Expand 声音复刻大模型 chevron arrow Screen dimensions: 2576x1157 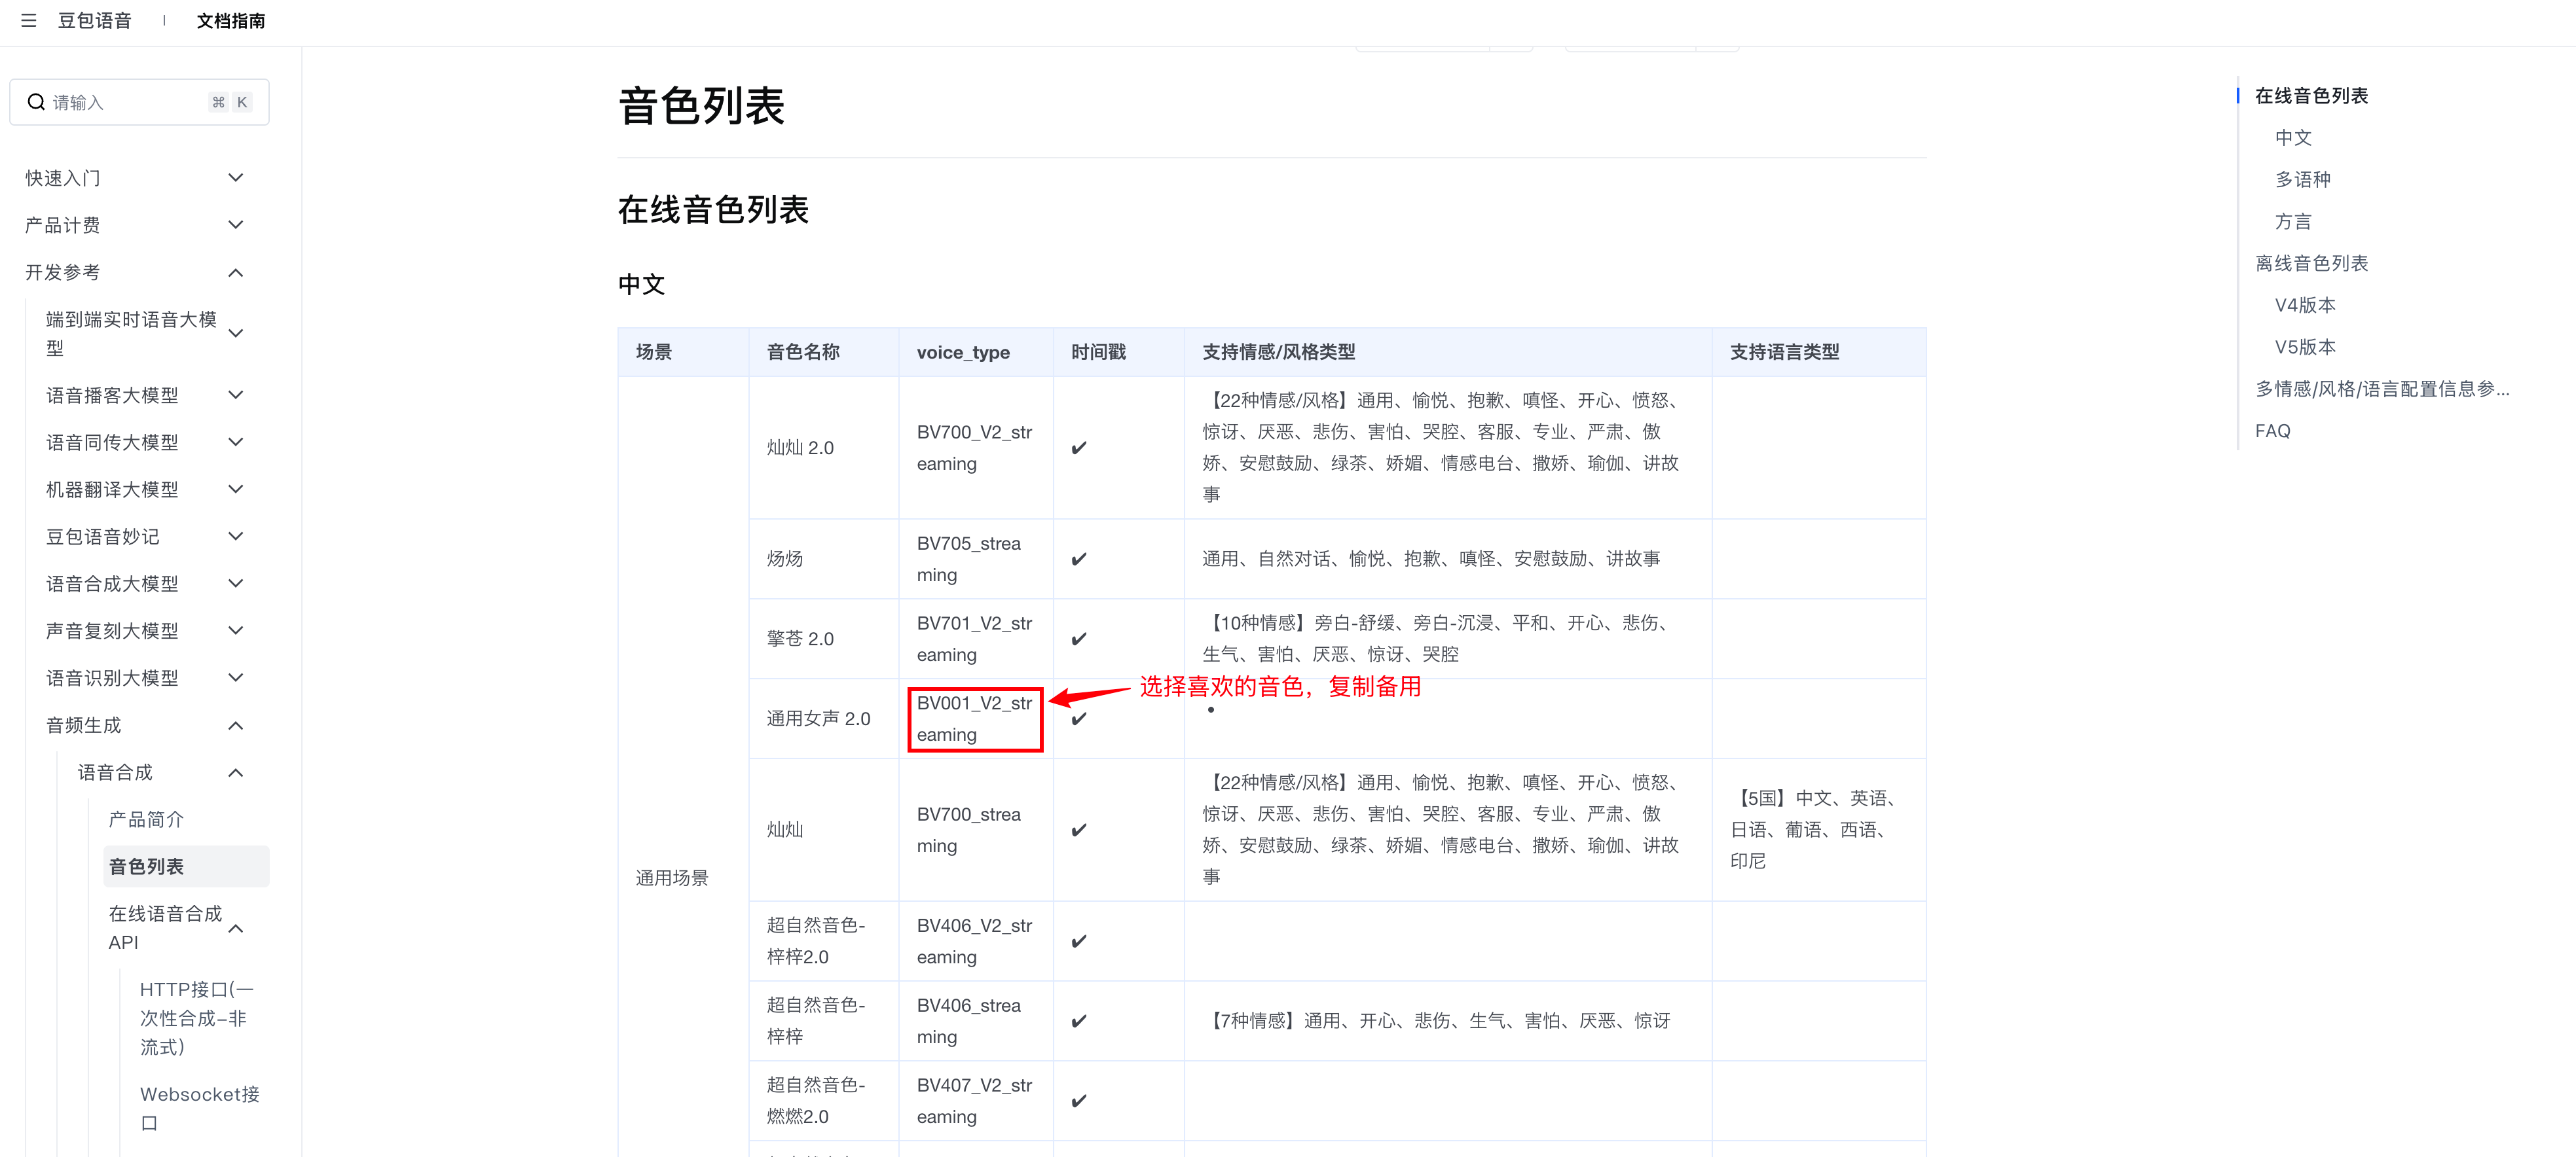(236, 630)
